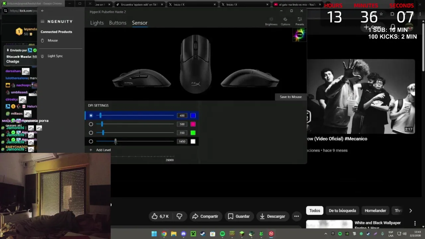Screen dimensions: 425x239
Task: Open the Mecanico video thumbnail
Action: (x=361, y=97)
